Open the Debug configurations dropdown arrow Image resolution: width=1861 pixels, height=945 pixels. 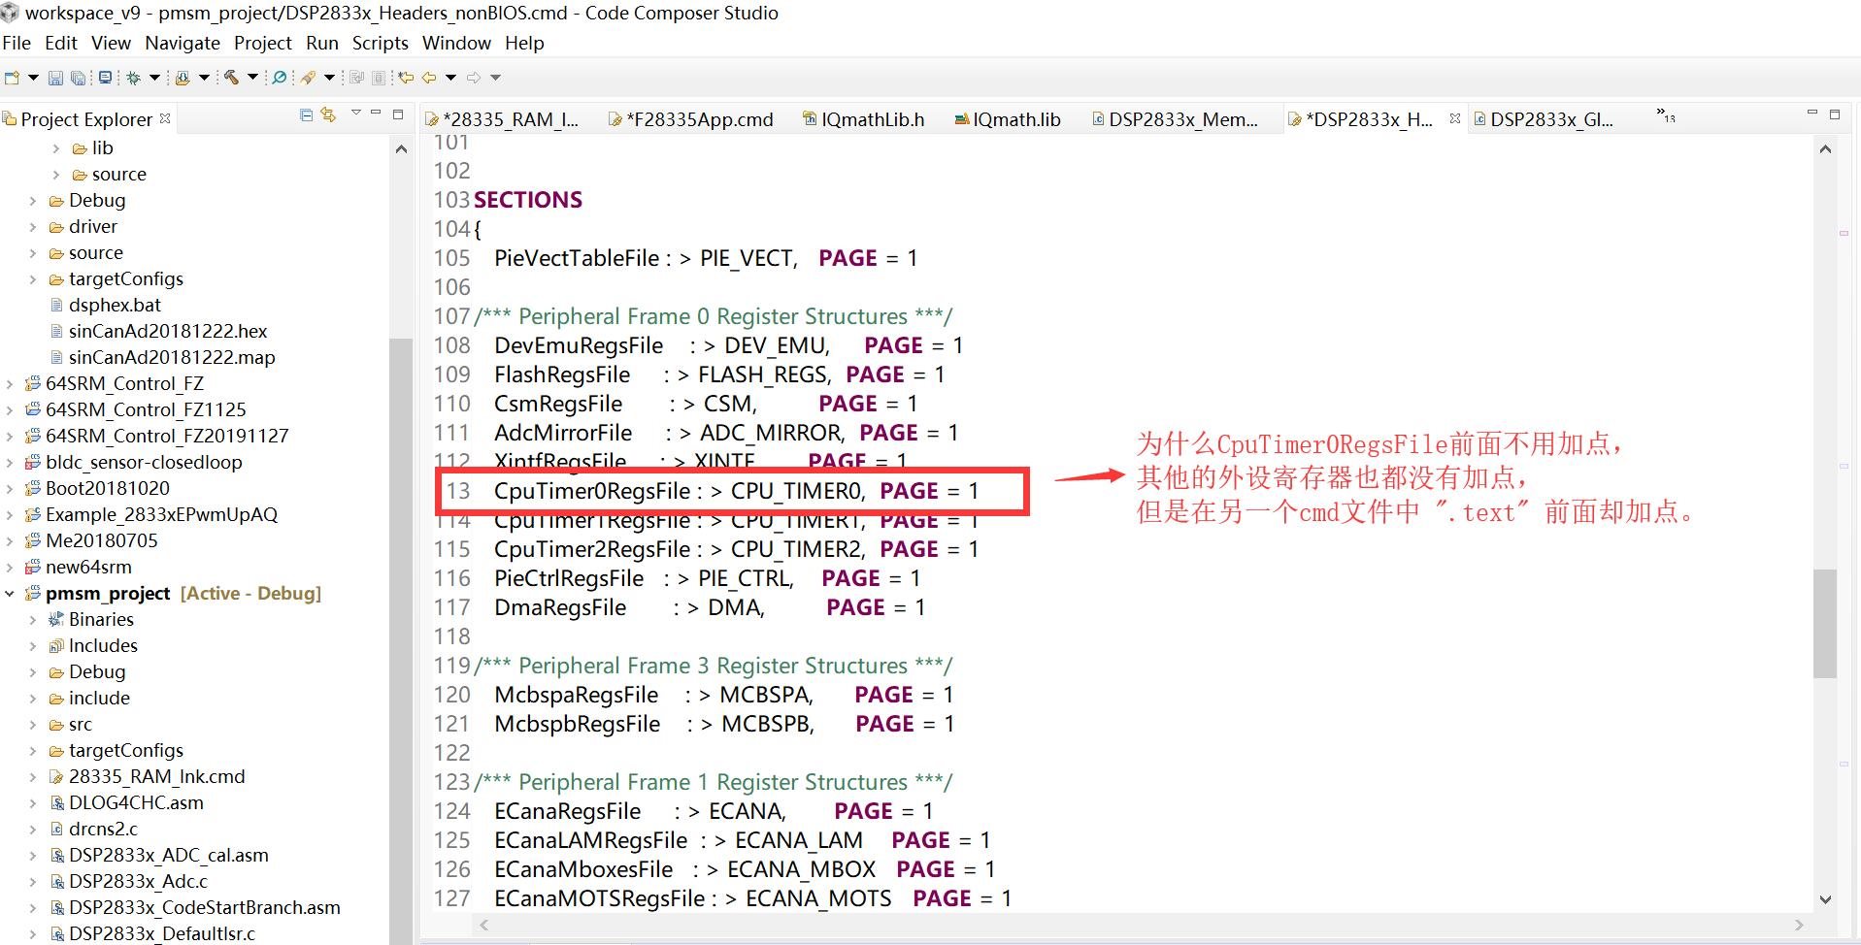coord(154,78)
